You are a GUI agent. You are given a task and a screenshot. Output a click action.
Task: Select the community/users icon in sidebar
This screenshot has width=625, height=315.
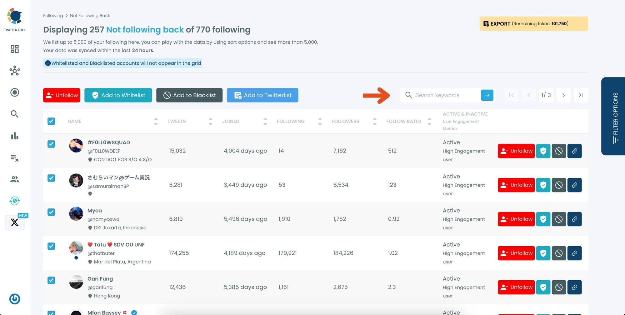point(14,179)
